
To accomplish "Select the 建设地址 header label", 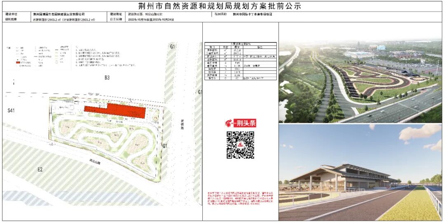I will (116, 14).
